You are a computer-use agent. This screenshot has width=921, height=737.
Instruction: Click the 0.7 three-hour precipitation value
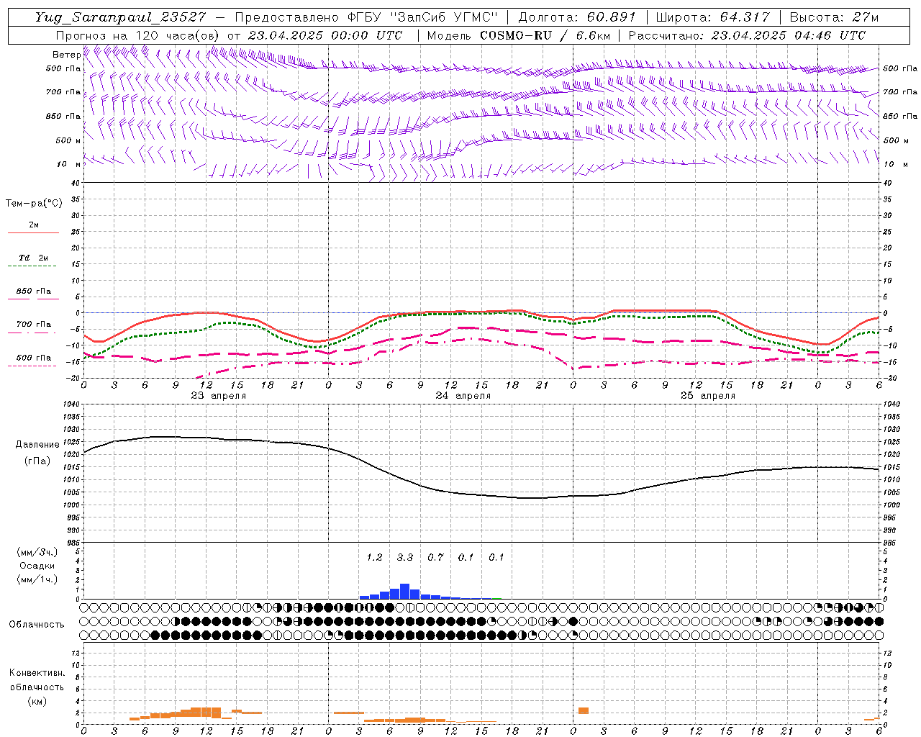point(435,558)
